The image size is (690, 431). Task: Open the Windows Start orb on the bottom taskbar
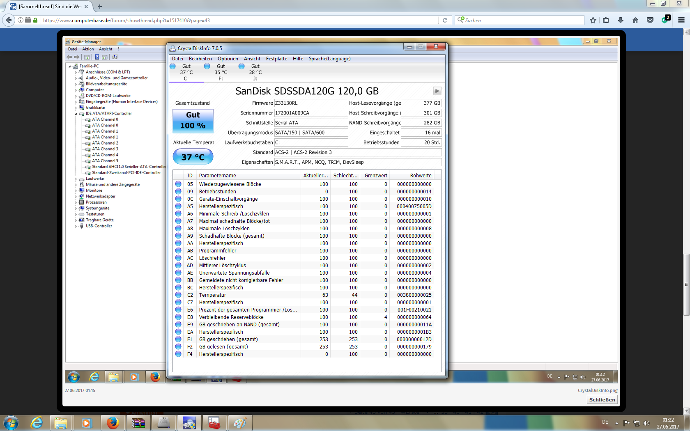(11, 423)
